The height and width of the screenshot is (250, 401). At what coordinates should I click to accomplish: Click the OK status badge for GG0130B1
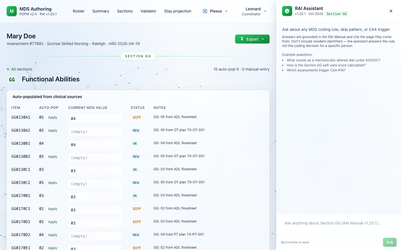click(x=135, y=144)
